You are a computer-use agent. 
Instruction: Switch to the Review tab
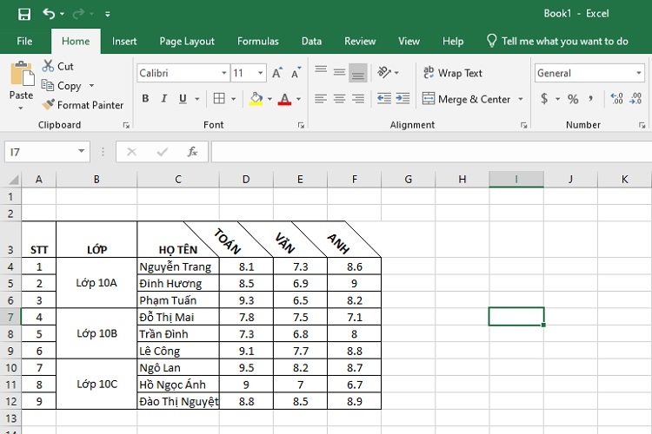(x=360, y=41)
